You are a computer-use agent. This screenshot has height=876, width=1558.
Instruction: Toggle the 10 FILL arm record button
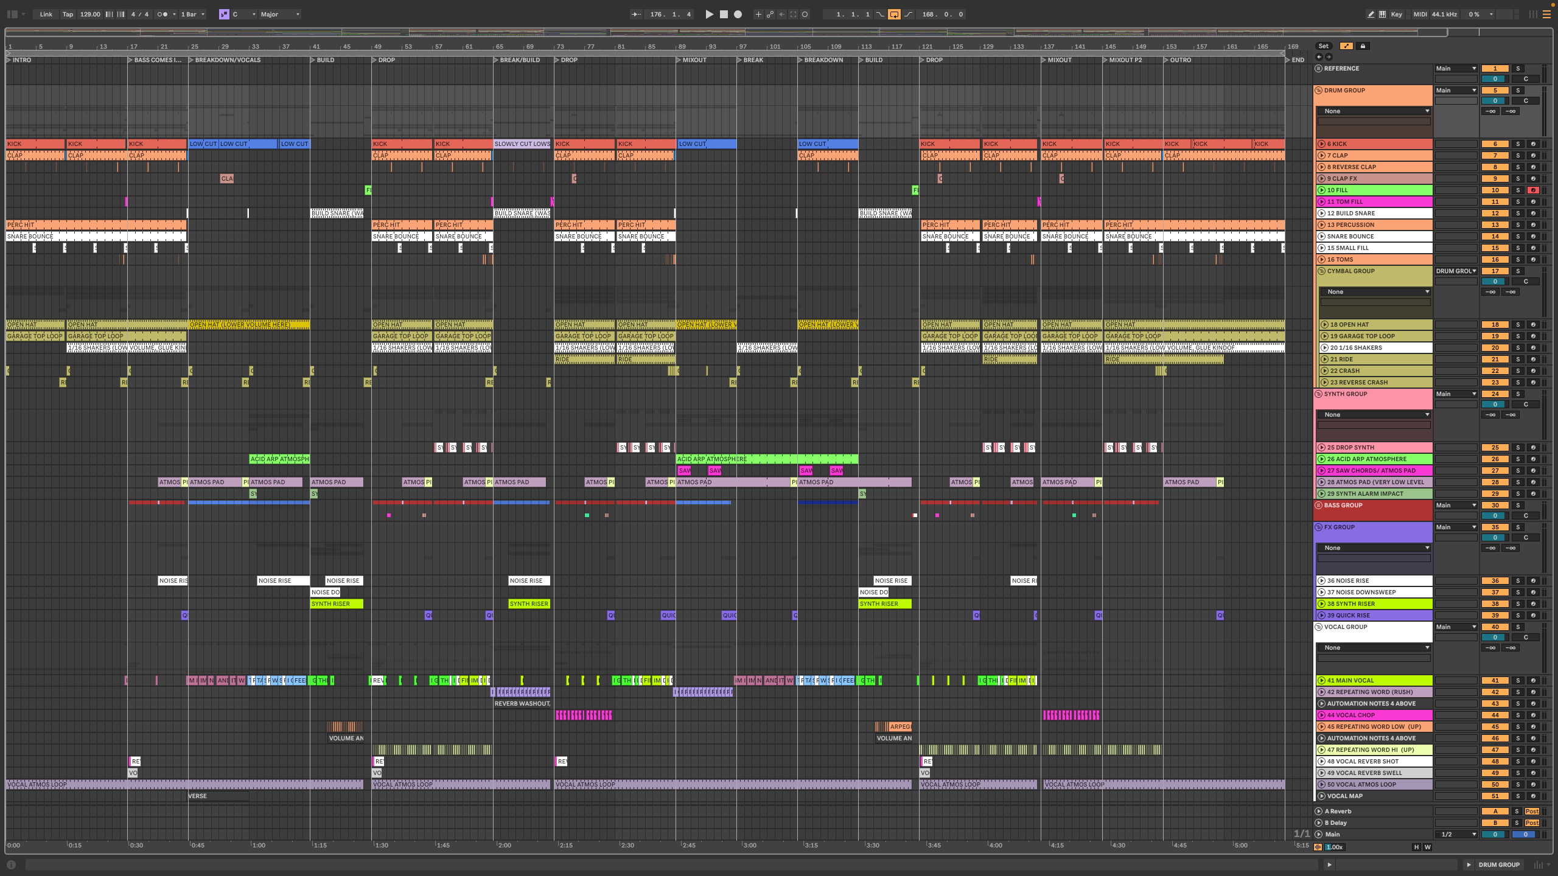coord(1533,190)
